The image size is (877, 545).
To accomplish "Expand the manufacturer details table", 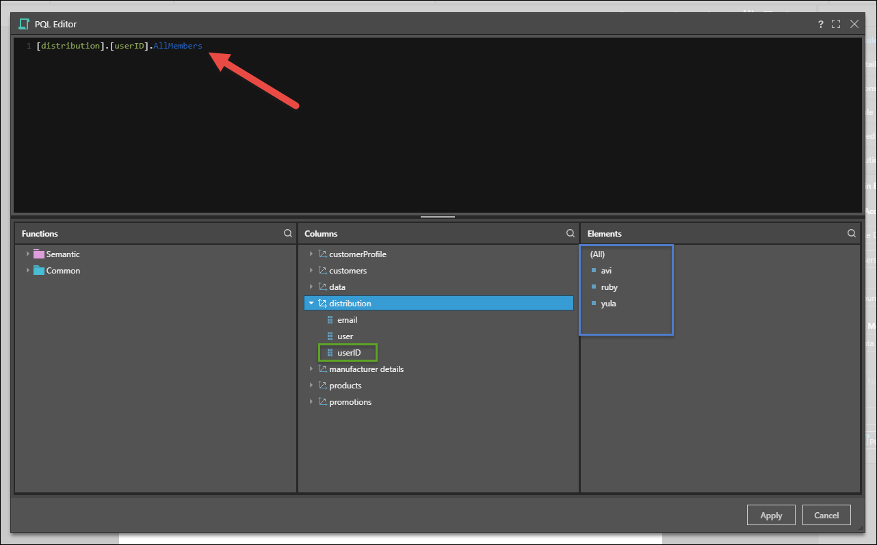I will click(x=311, y=369).
